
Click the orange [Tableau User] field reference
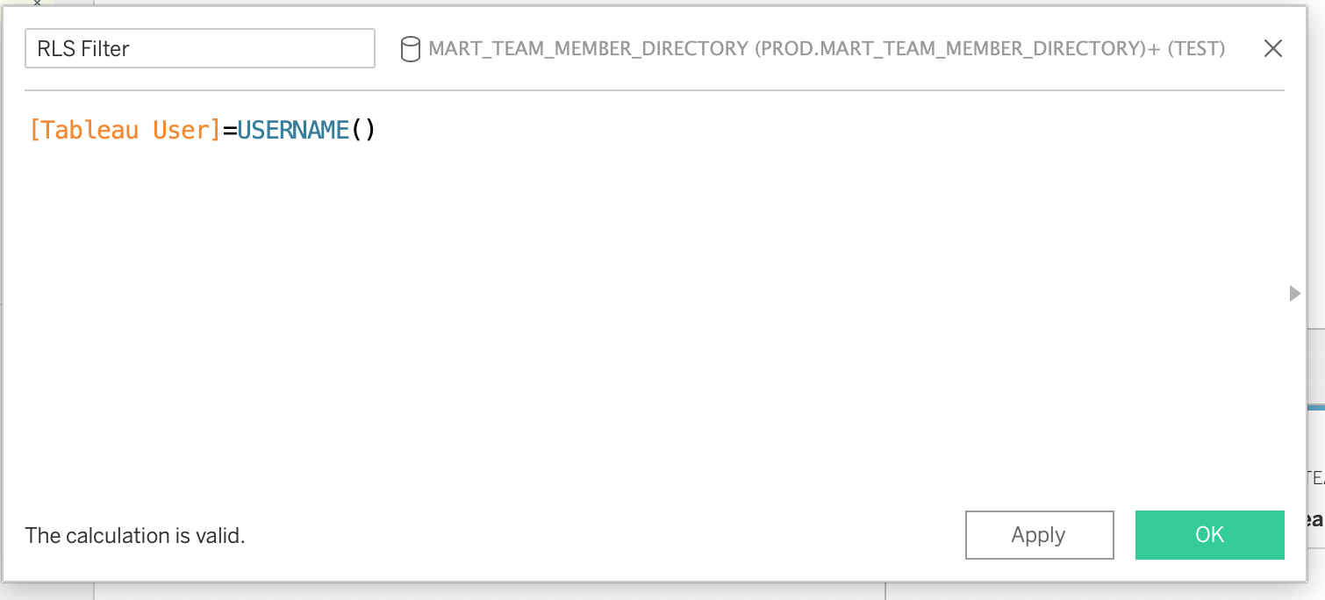125,130
